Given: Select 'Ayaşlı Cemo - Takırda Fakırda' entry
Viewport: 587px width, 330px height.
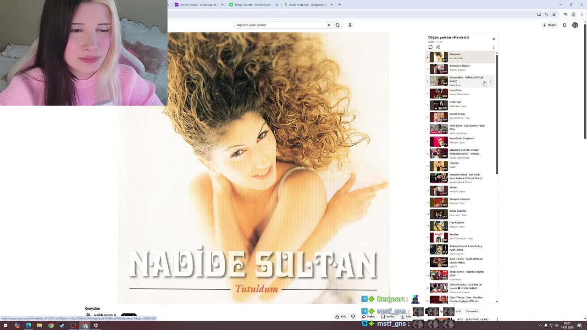Looking at the screenshot, I should (x=461, y=275).
